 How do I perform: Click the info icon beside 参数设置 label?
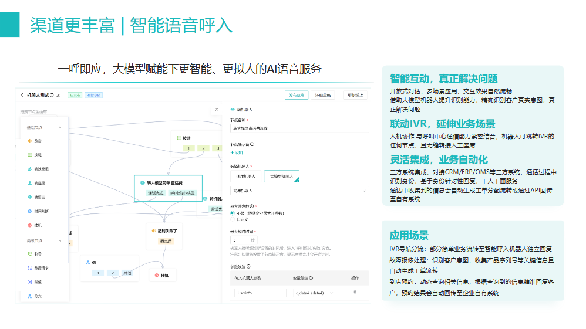[248, 267]
